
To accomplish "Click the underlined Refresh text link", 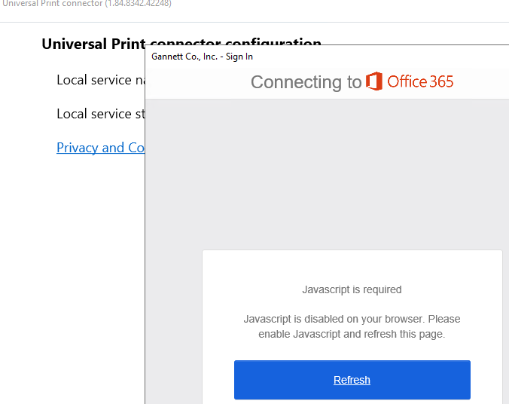I will coord(352,380).
